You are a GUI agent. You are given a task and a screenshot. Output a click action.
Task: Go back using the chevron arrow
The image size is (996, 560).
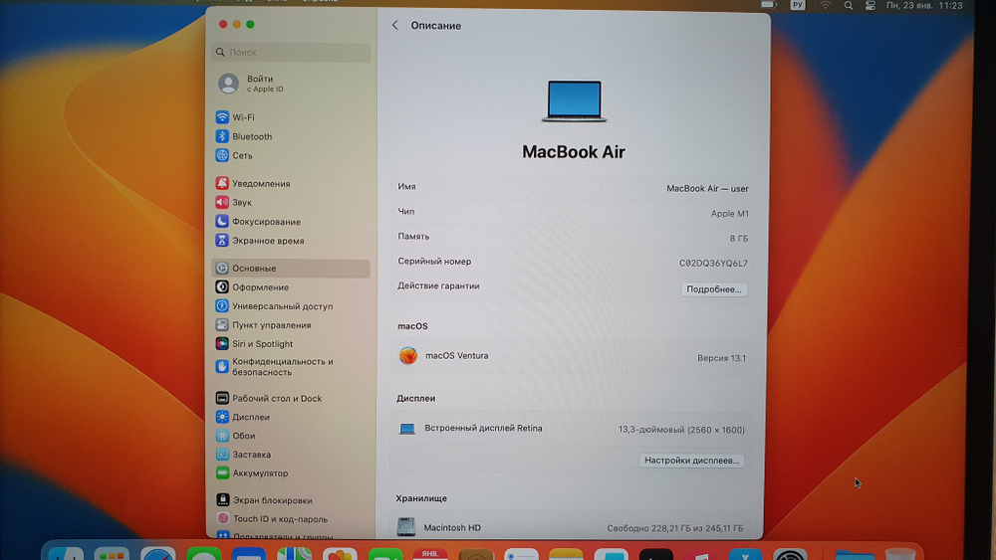pos(395,26)
